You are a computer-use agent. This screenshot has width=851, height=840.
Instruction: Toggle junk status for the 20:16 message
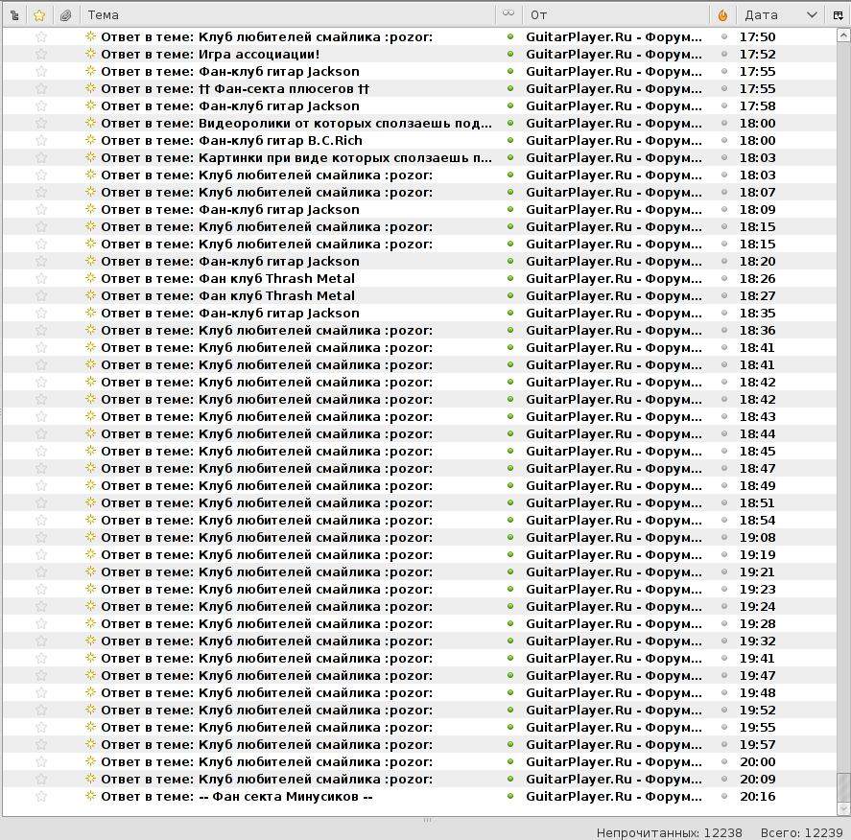click(724, 796)
